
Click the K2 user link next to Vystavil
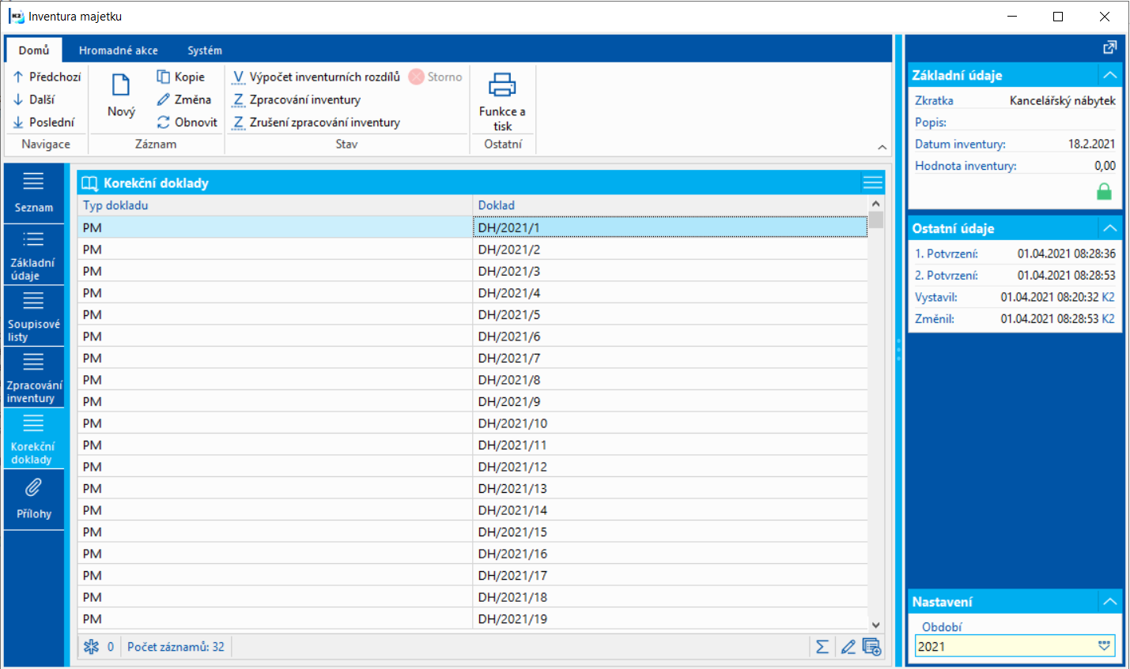[1109, 297]
